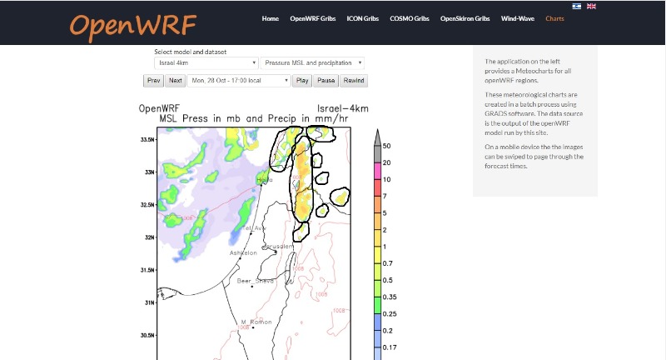Click the OpenWRF logo
The height and width of the screenshot is (360, 666).
tap(133, 27)
